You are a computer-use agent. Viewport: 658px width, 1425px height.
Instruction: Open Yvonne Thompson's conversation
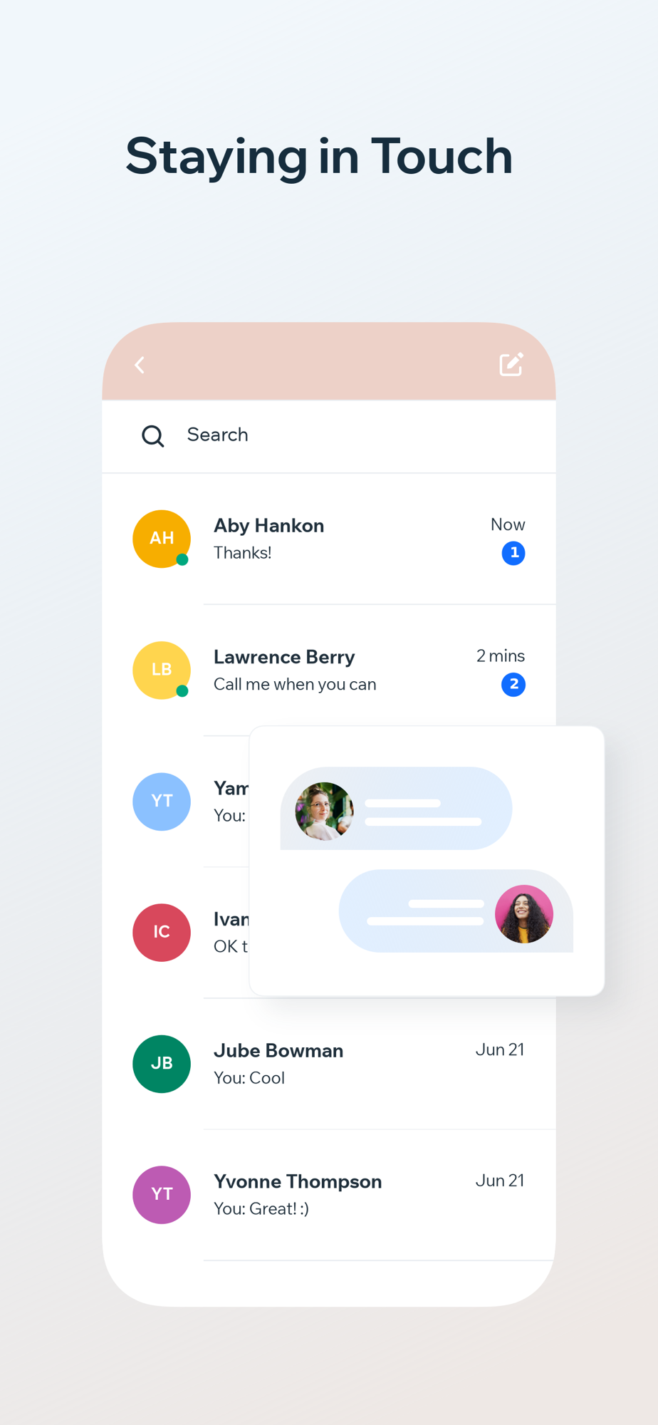pos(329,1194)
